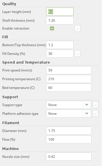102x166 pixels.
Task: Focus the Flow percentage field
Action: [69, 140]
